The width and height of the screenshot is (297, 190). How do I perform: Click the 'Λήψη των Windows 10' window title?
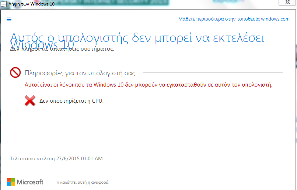(x=31, y=4)
